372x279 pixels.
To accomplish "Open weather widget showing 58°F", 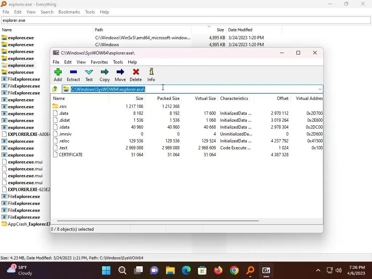I will (x=20, y=270).
